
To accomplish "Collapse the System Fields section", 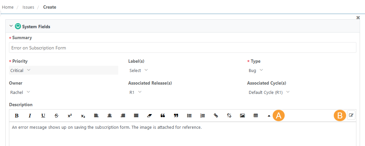I will pyautogui.click(x=11, y=26).
